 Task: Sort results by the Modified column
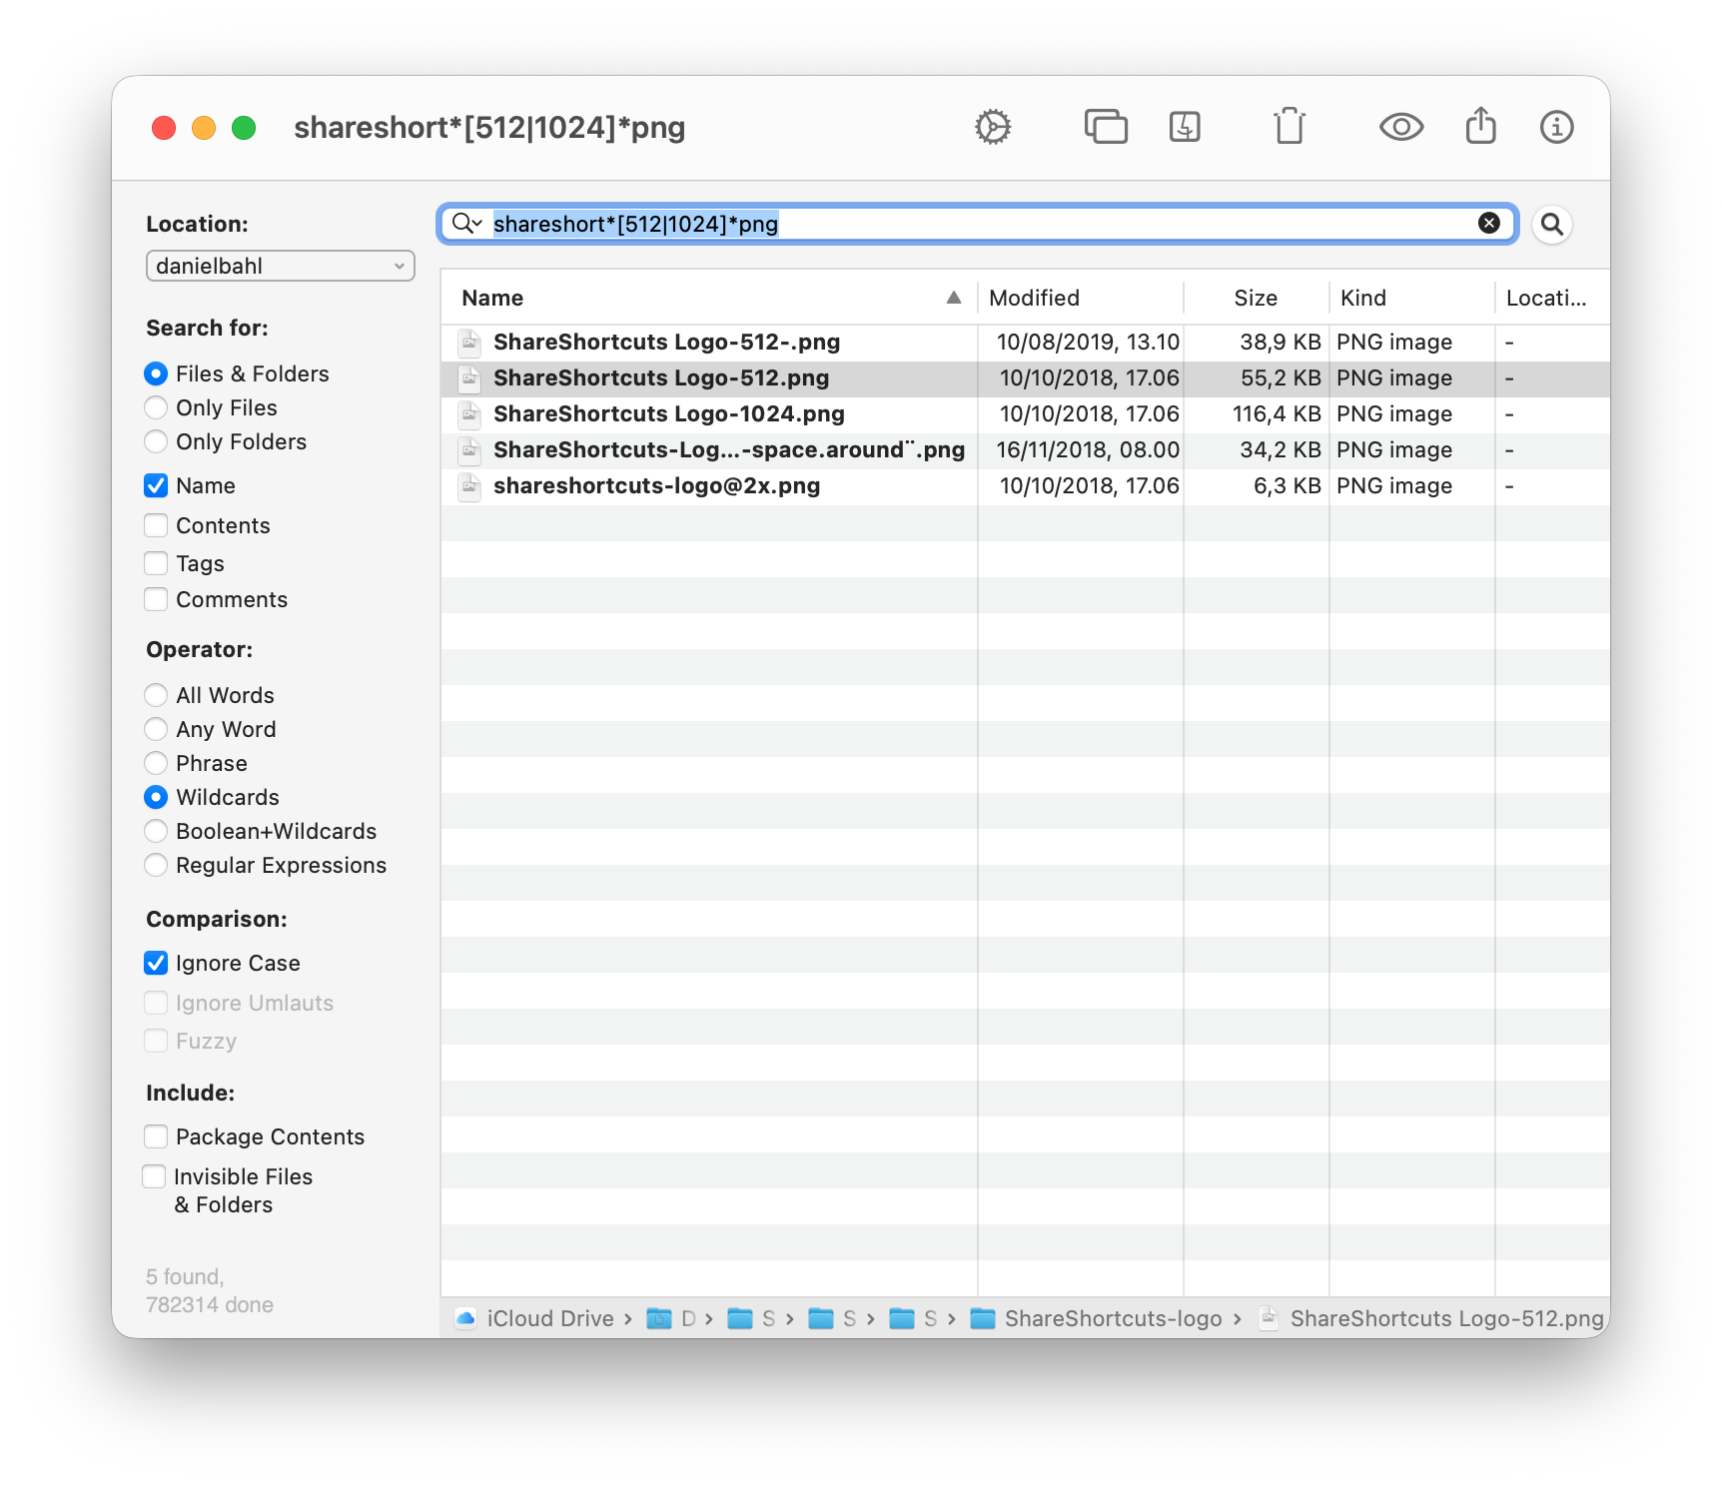point(1079,298)
